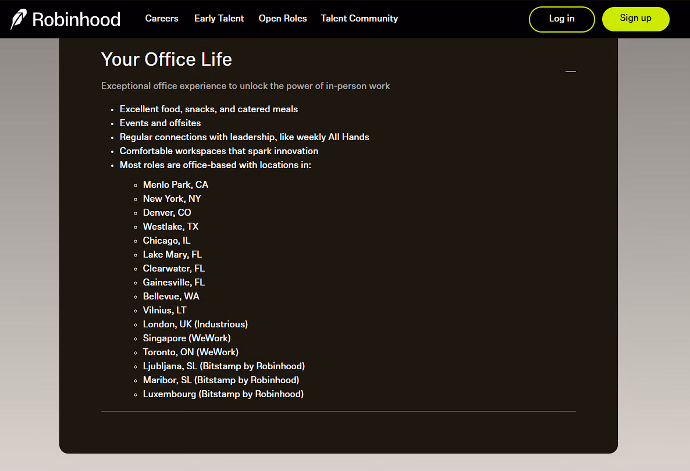This screenshot has height=471, width=690.
Task: Select the Menlo Park, CA location text
Action: pyautogui.click(x=176, y=185)
